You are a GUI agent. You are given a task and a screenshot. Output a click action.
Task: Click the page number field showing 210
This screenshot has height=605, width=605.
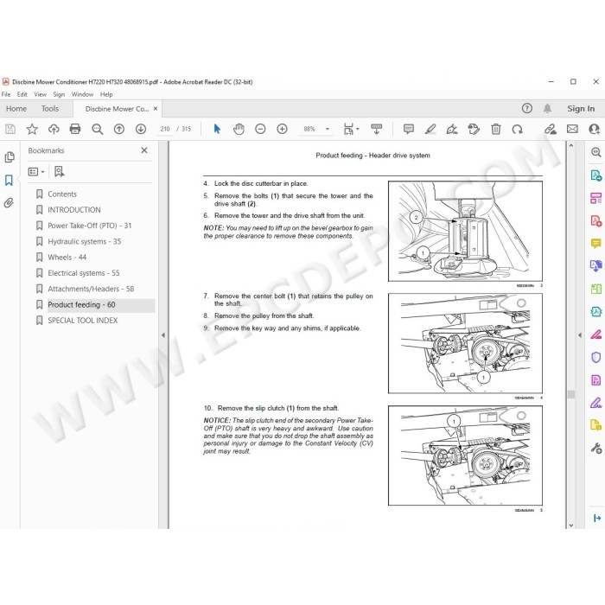click(x=165, y=129)
